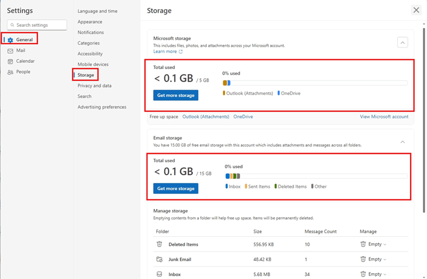Click the Junk Email folder icon
The image size is (427, 279).
coord(159,259)
